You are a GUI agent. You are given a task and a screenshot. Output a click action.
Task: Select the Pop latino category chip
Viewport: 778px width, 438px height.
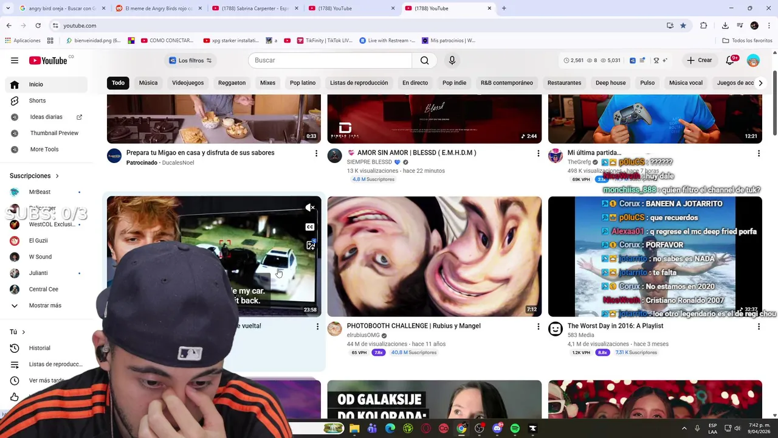tap(303, 83)
